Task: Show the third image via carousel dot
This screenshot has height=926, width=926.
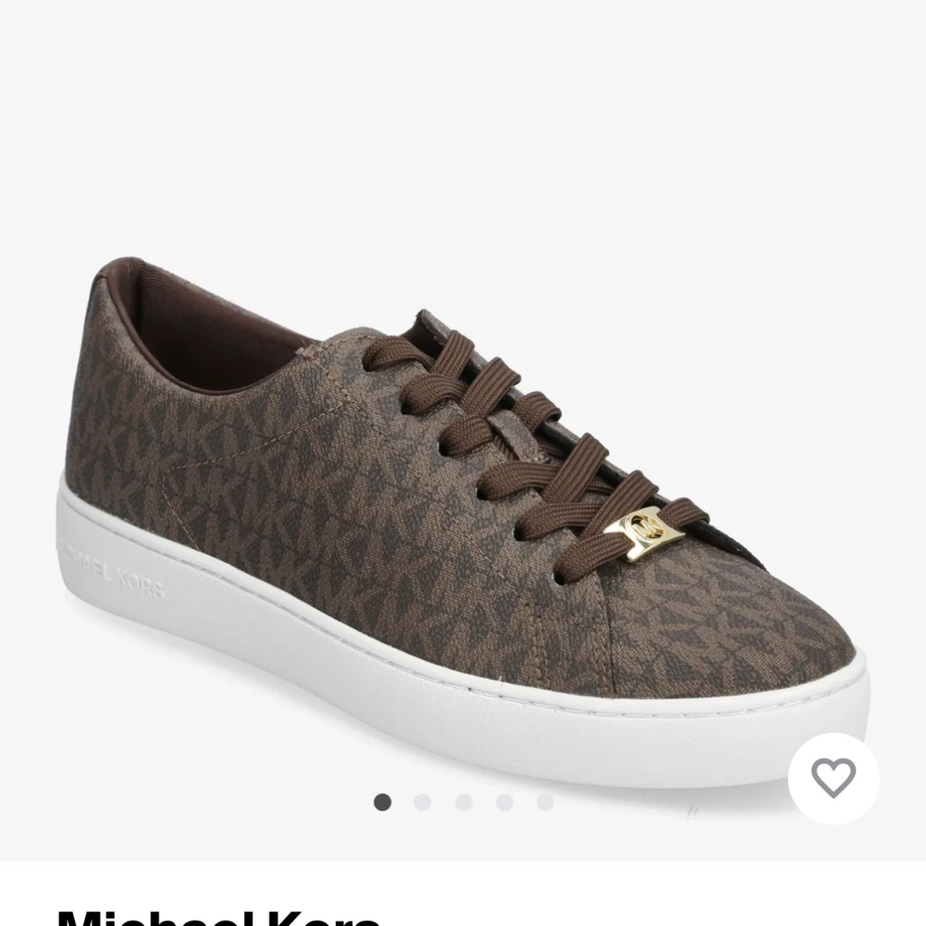Action: 463,802
